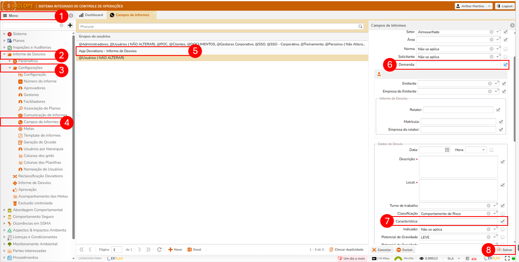The image size is (519, 262).
Task: Clear the Setor field with X icon
Action: coord(492,32)
